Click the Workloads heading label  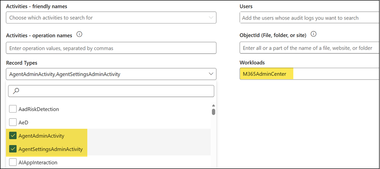(x=252, y=63)
